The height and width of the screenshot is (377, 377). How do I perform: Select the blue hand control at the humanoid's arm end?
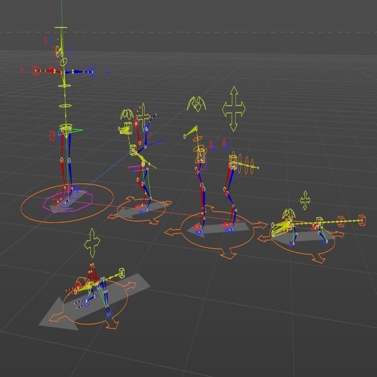pyautogui.click(x=92, y=71)
